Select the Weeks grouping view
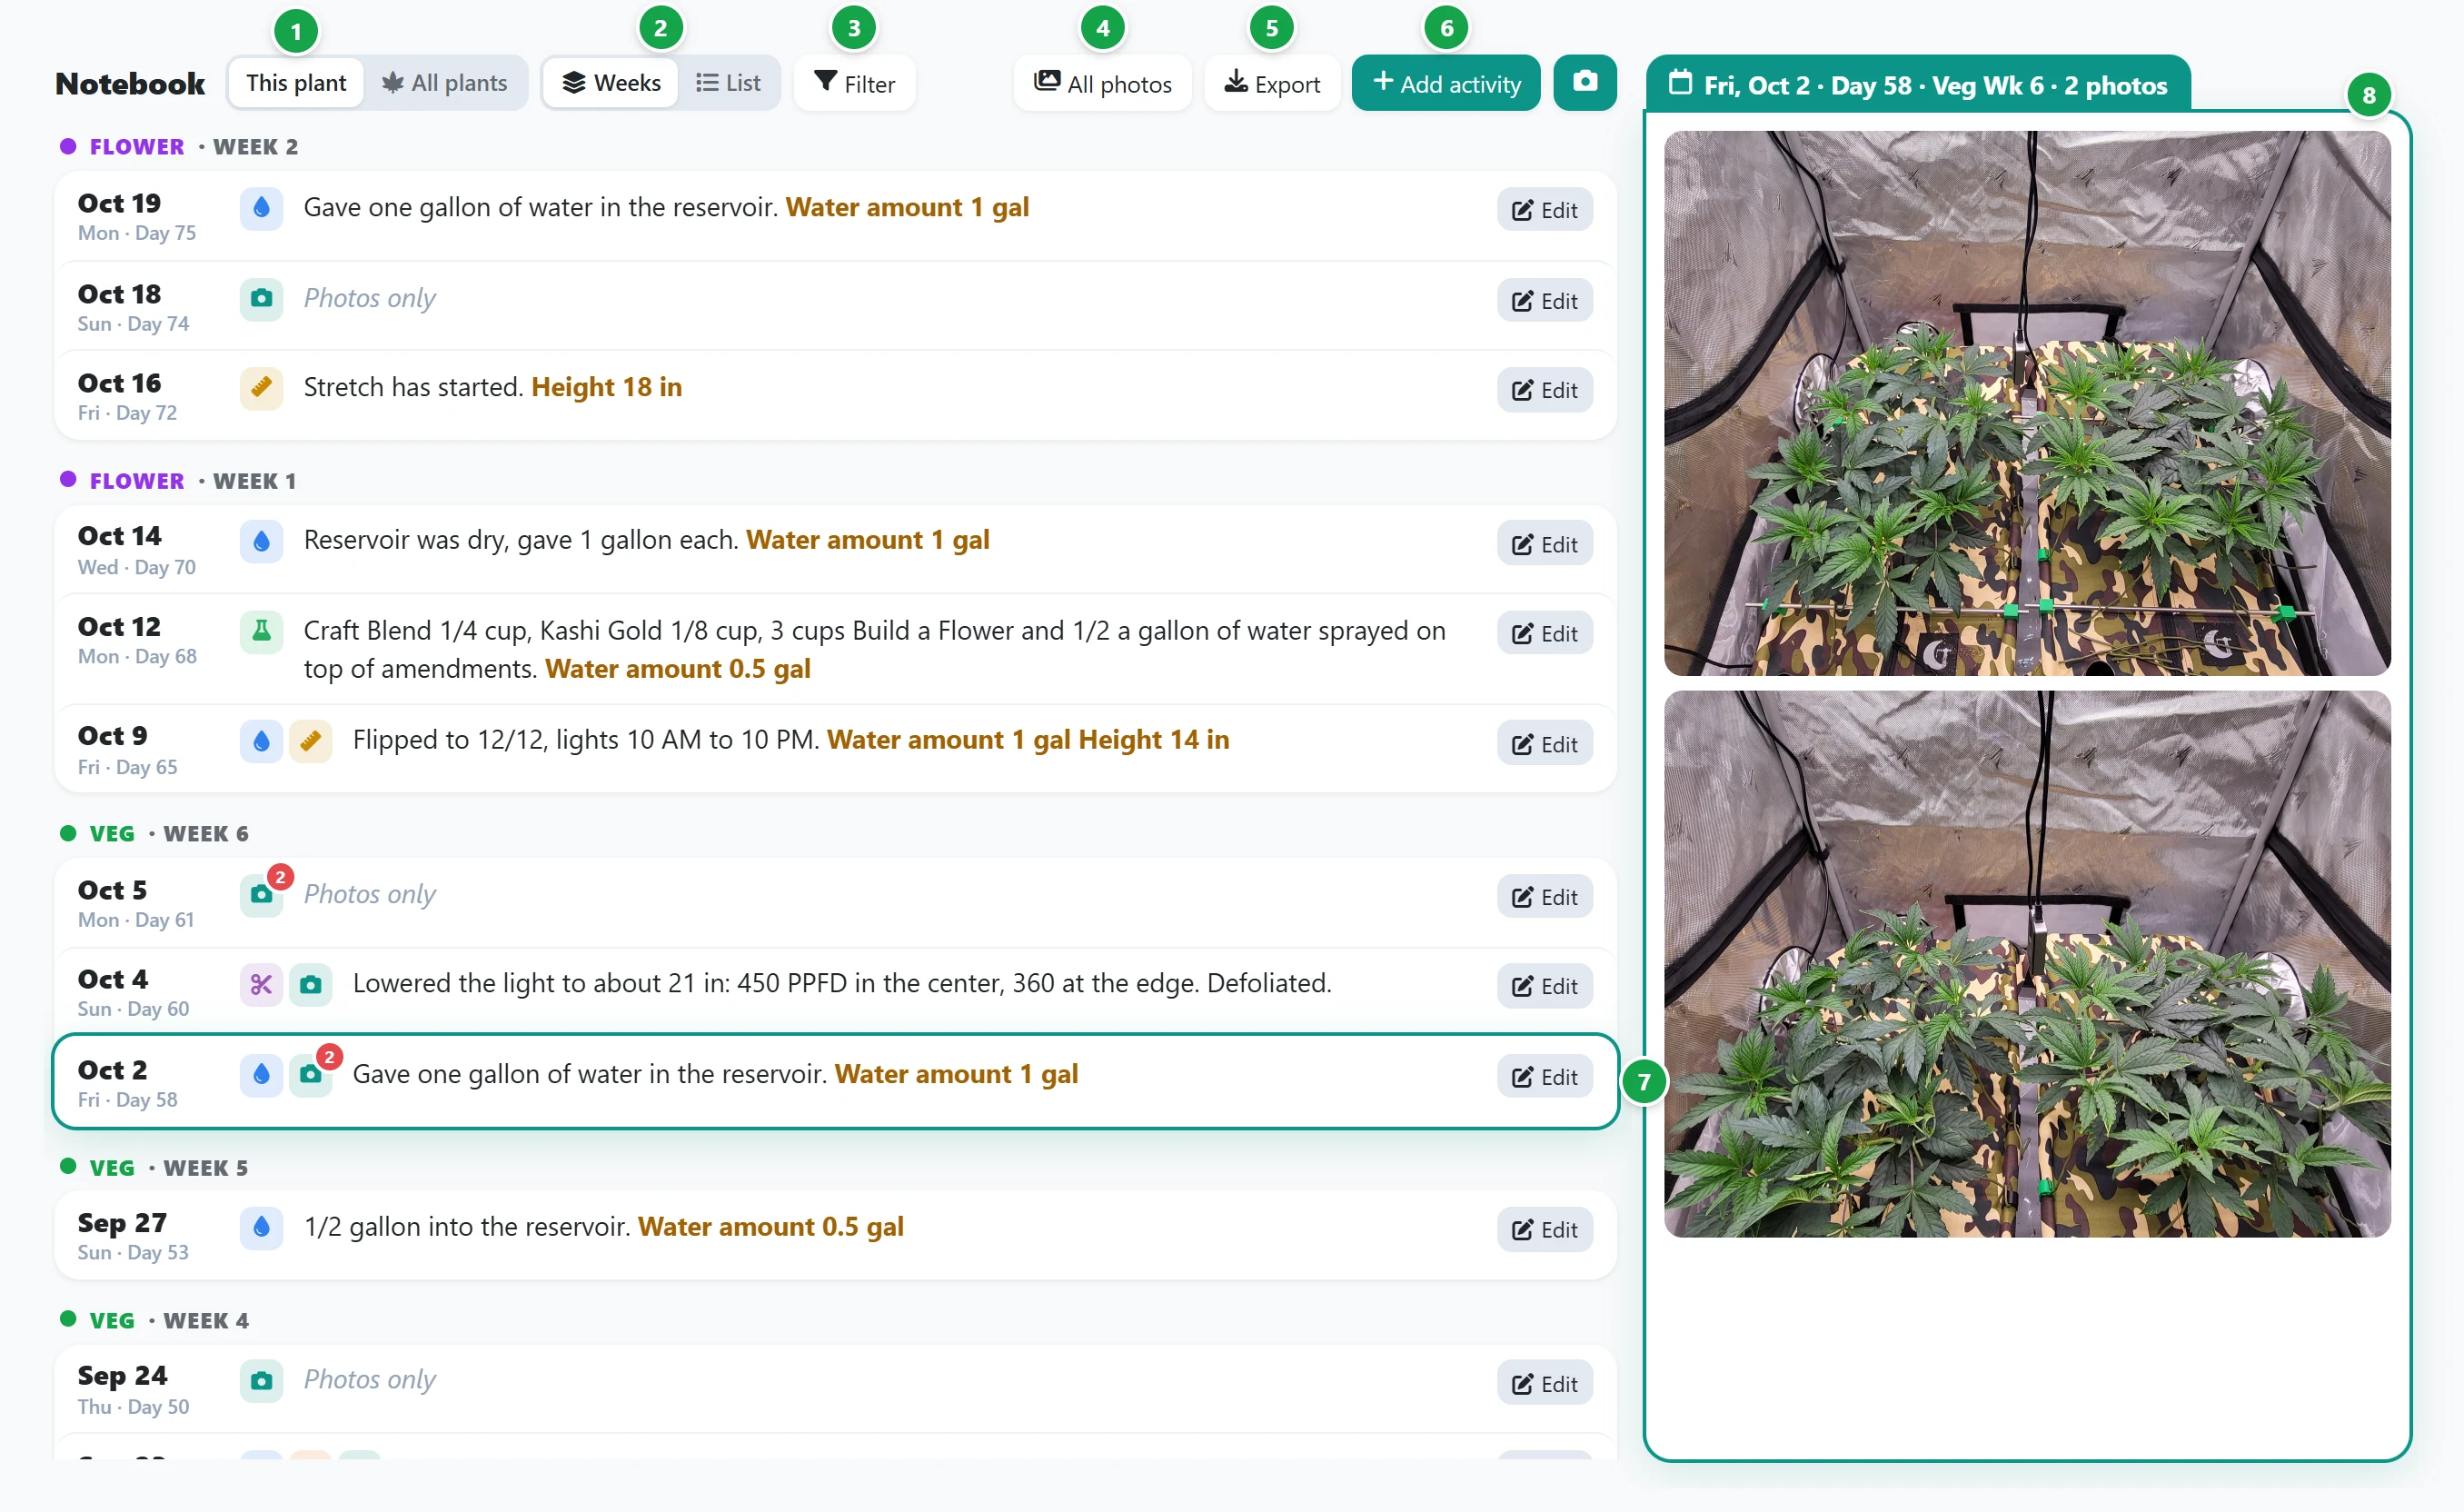Screen dimensions: 2464x1512 tap(611, 83)
